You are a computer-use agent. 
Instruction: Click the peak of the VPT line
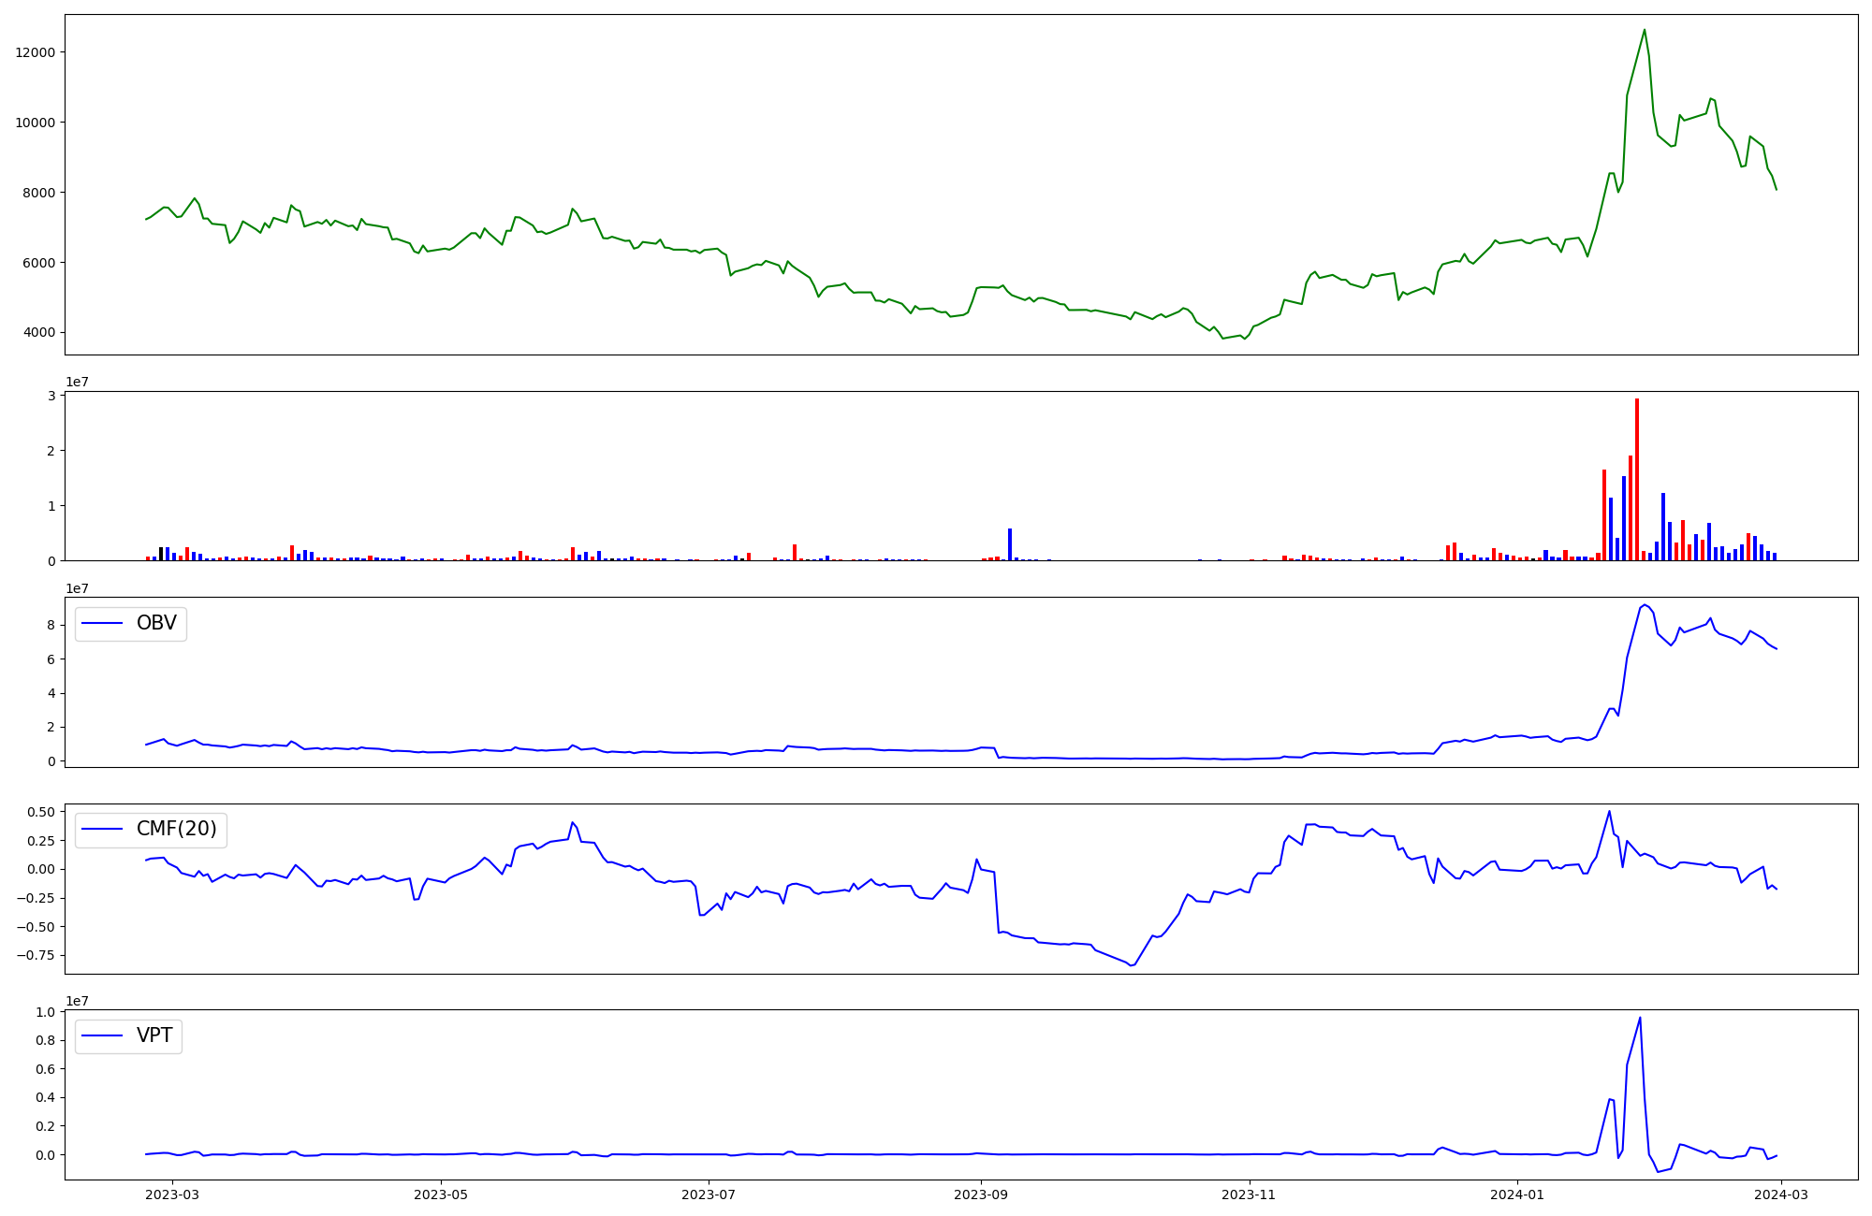tap(1640, 1018)
